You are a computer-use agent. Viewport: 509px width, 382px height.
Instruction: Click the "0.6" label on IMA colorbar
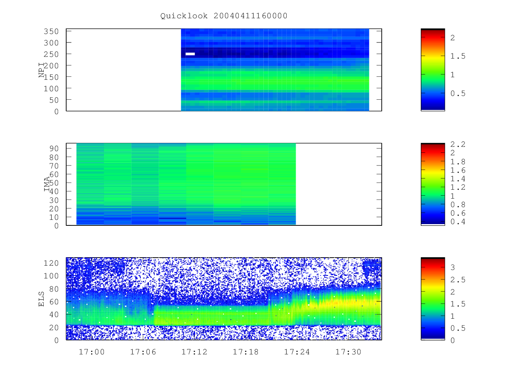click(x=458, y=213)
